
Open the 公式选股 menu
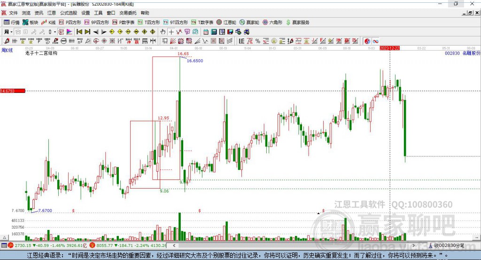[69, 13]
